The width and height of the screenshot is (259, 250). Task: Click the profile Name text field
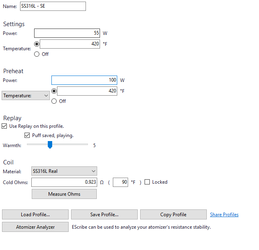[x=52, y=6]
